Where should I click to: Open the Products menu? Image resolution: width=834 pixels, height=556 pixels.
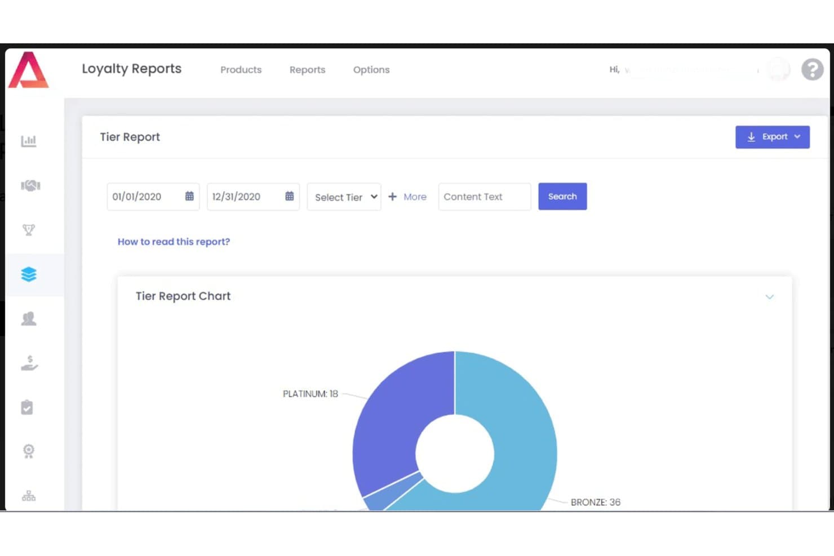(241, 70)
